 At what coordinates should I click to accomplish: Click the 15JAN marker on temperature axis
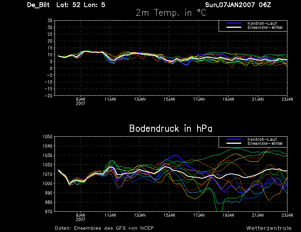coord(169,99)
